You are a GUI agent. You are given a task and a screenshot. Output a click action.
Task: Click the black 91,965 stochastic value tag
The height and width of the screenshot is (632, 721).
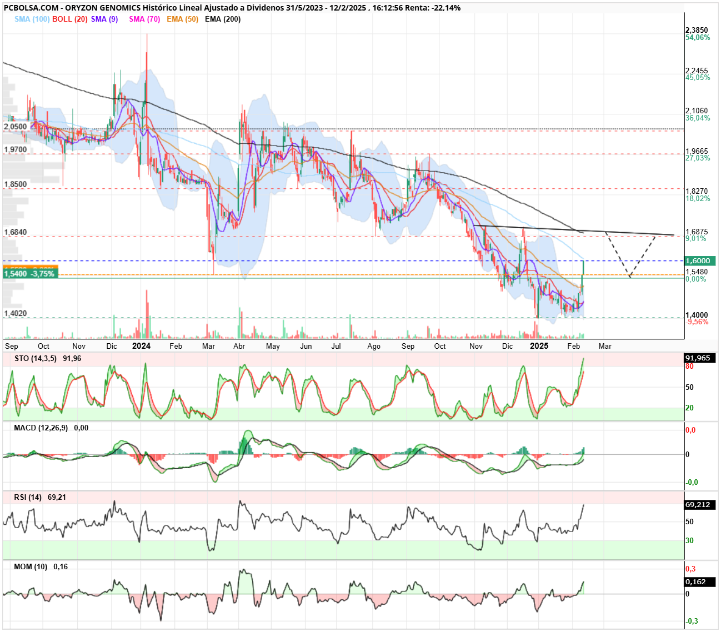[699, 358]
